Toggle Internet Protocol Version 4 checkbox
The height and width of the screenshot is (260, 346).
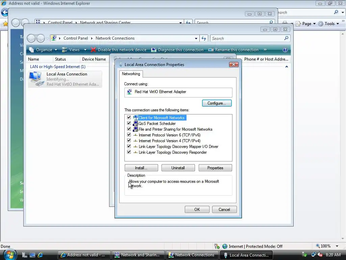point(129,140)
